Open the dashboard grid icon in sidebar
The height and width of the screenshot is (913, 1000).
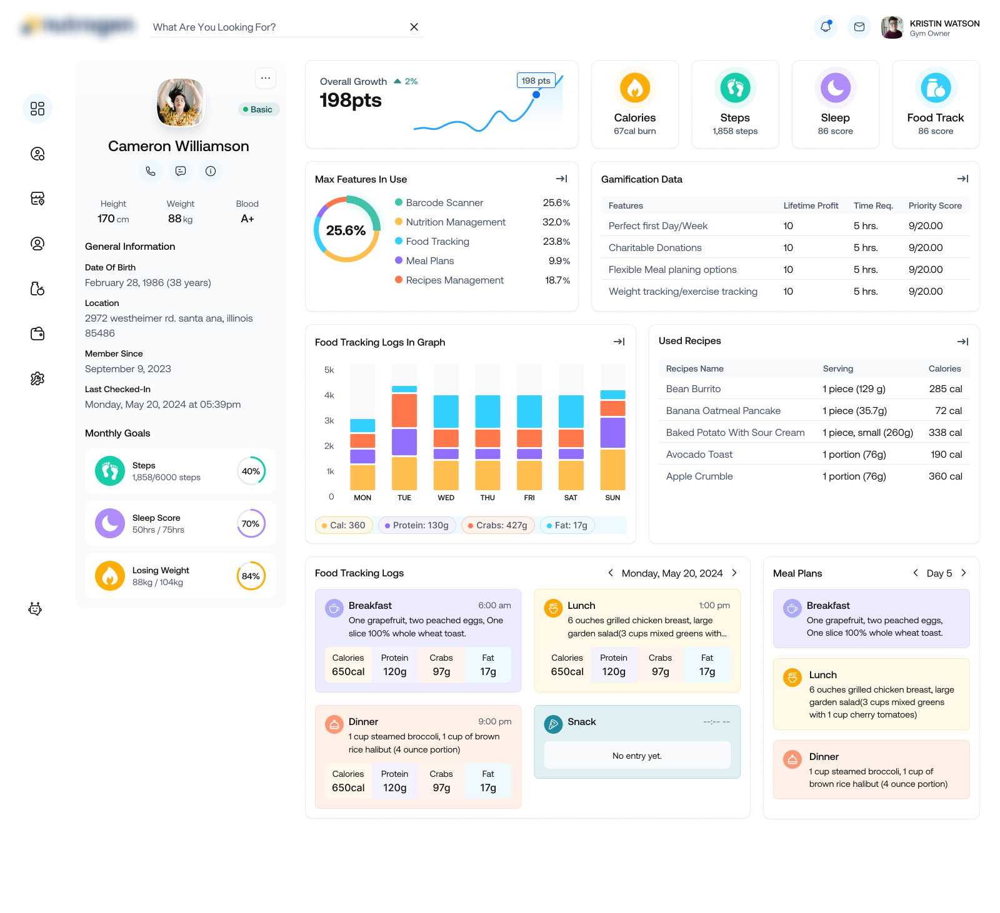pyautogui.click(x=37, y=109)
